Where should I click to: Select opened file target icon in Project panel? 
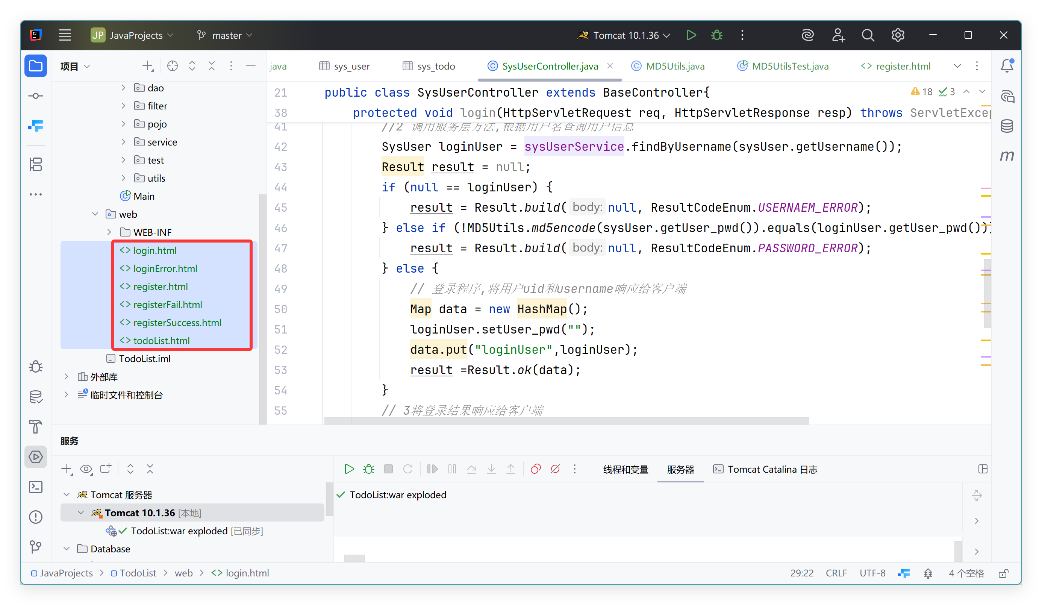(x=173, y=66)
